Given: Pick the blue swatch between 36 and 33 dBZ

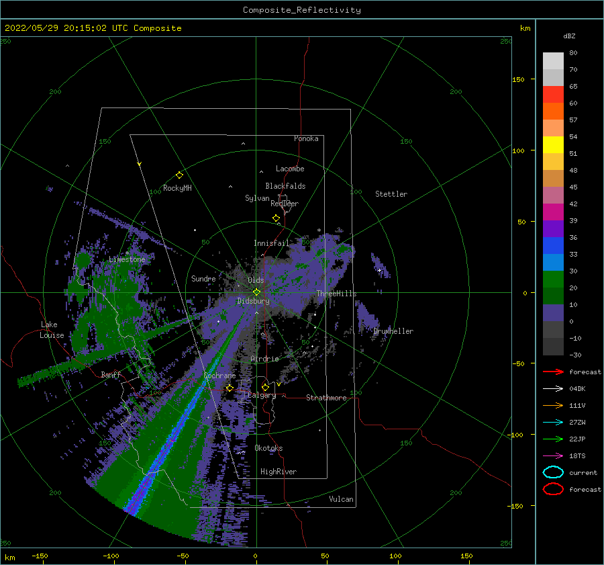Looking at the screenshot, I should [553, 246].
